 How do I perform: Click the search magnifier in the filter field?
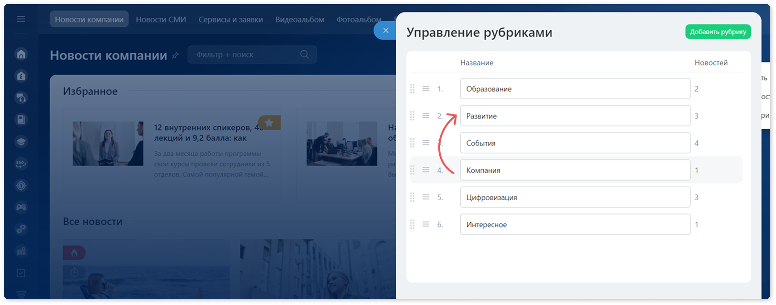point(304,55)
